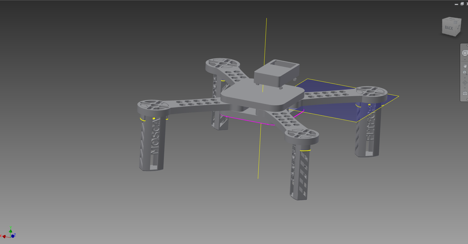Expand the Orbit tool options arrow
This screenshot has height=244, width=468.
tap(465, 88)
